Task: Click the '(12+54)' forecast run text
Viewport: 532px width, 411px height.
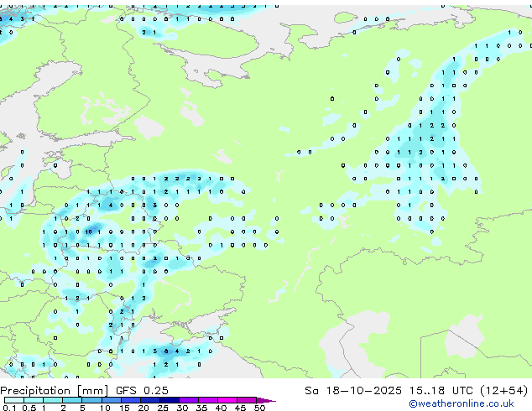Action: (x=504, y=391)
